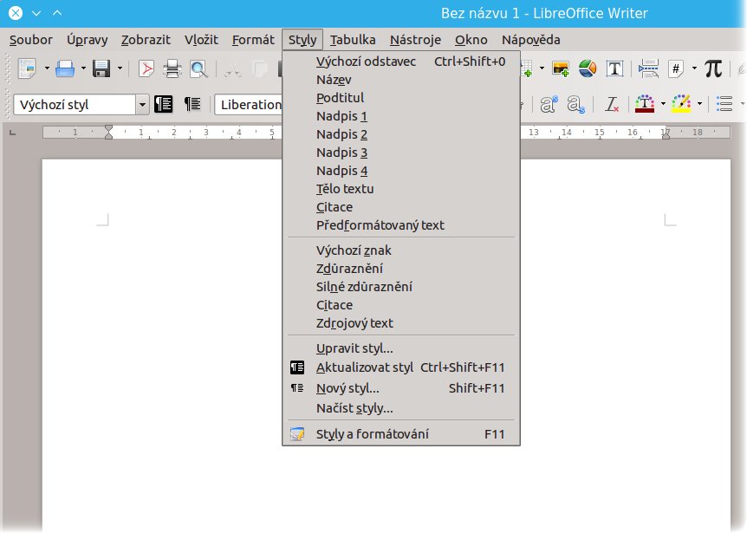
Task: Expand the Insert Field dropdown arrow
Action: [x=694, y=68]
